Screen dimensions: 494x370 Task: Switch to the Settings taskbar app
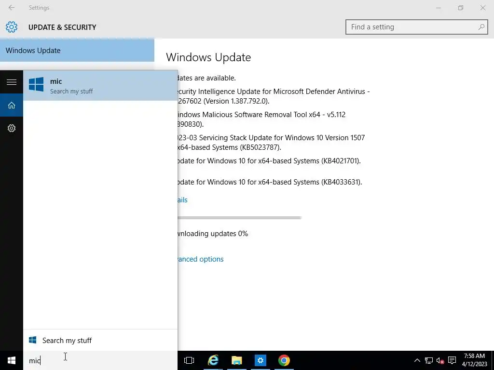tap(260, 360)
